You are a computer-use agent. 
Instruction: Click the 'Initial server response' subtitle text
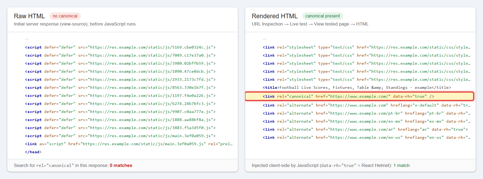[x=75, y=24]
